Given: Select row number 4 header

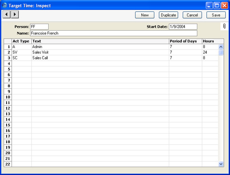Looking at the screenshot, I should (x=8, y=64).
